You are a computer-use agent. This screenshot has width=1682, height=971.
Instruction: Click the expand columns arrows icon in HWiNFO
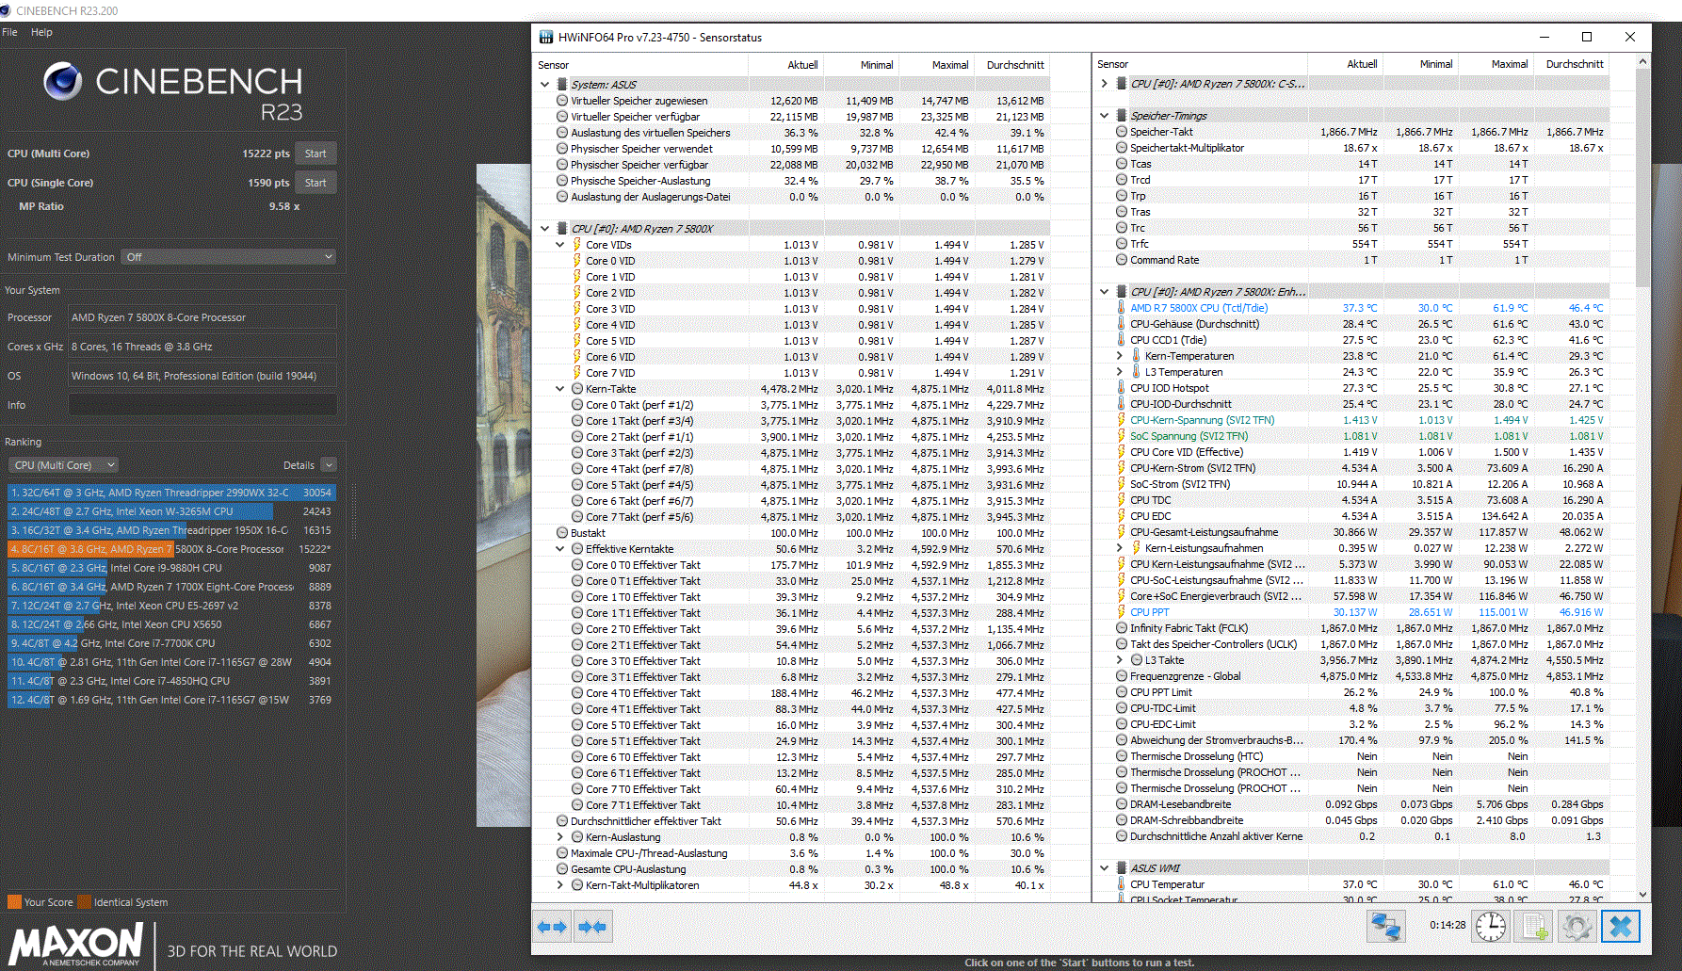[x=552, y=927]
